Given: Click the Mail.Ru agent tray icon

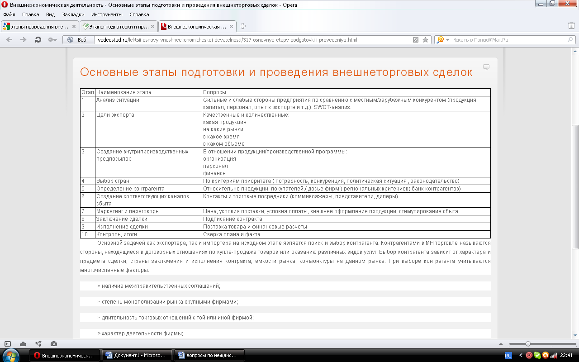Looking at the screenshot, I should [x=529, y=356].
